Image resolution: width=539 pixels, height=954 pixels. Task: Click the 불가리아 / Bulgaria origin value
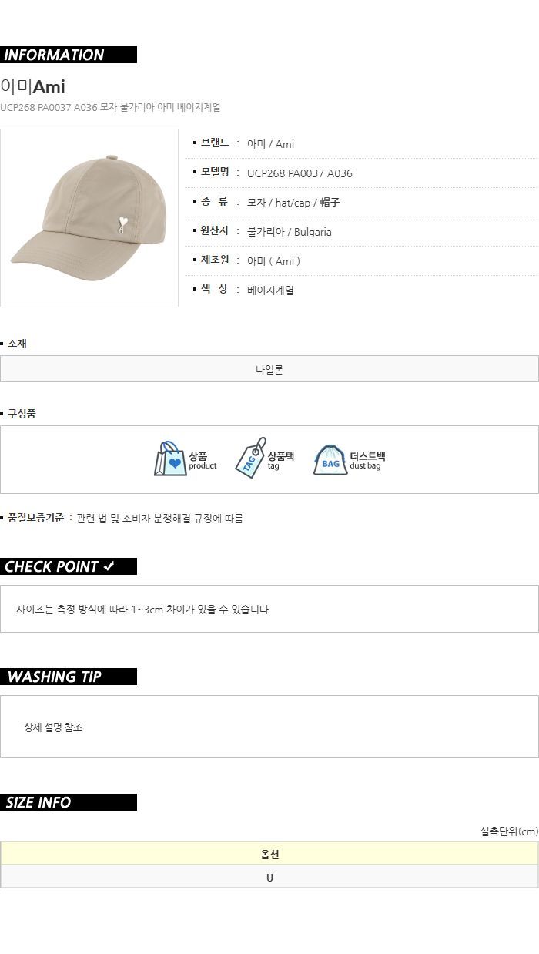(290, 232)
